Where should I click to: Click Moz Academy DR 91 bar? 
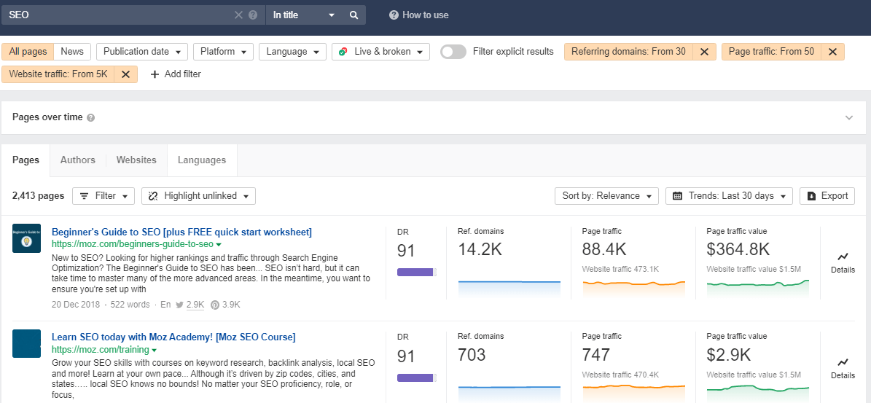pos(417,377)
